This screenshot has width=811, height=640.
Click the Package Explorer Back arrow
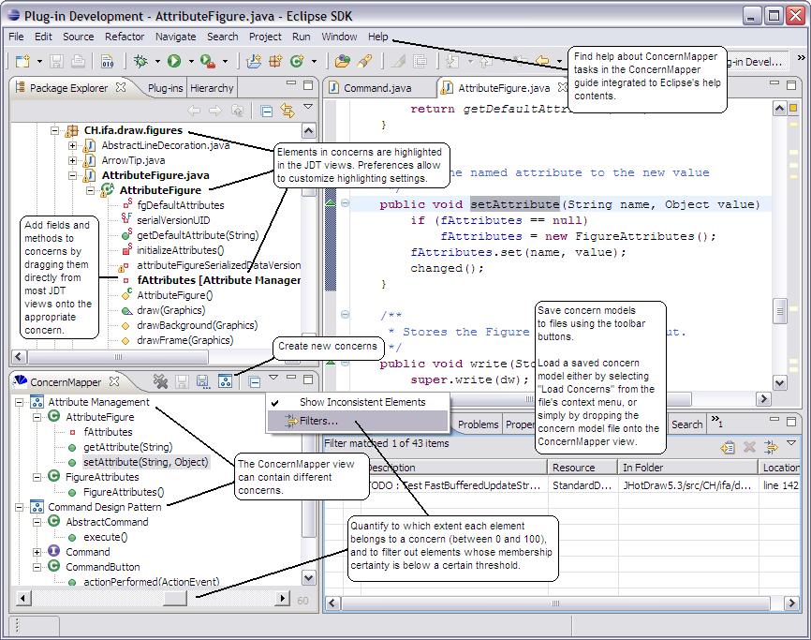click(194, 111)
